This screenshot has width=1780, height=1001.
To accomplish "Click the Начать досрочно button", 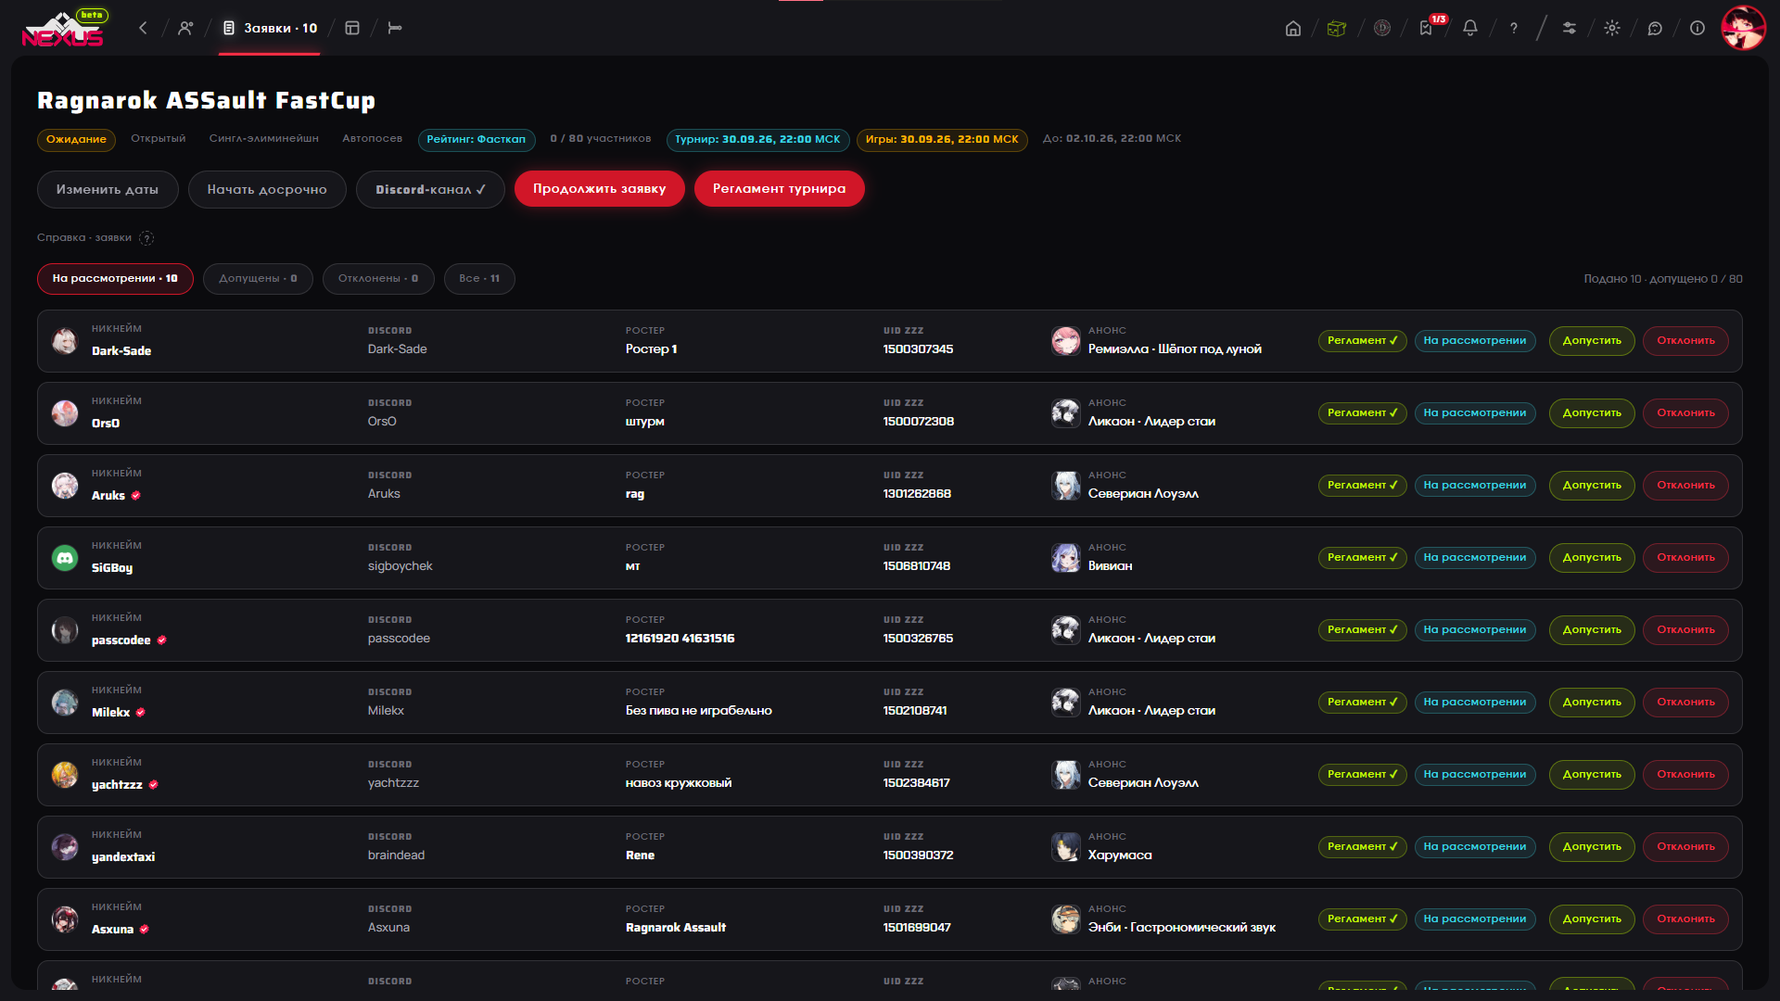I will tap(267, 189).
